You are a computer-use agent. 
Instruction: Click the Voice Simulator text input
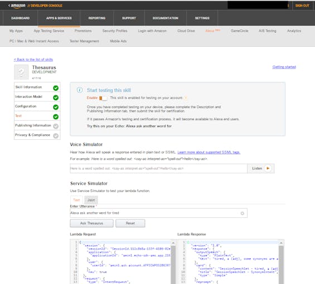158,168
